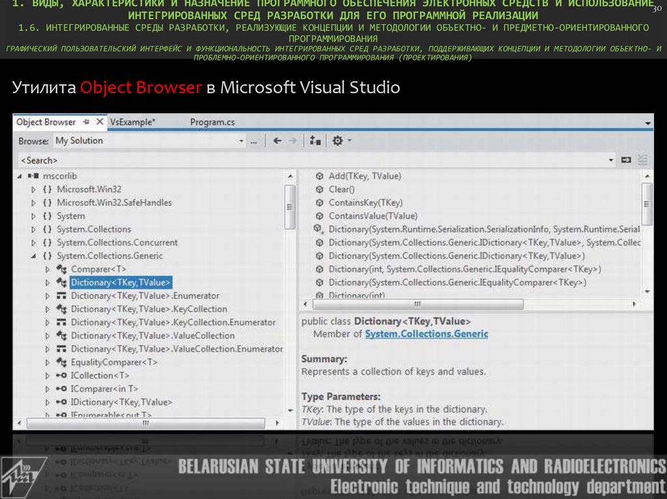
Task: Open the System.Collections.Generic link
Action: (426, 334)
